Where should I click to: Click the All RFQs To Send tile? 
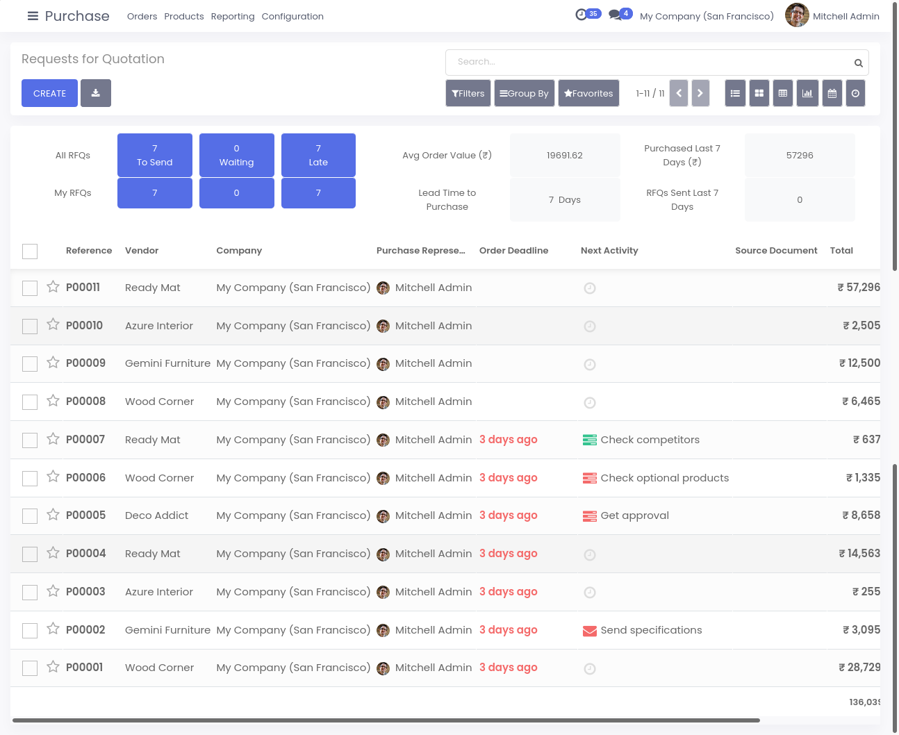point(155,155)
